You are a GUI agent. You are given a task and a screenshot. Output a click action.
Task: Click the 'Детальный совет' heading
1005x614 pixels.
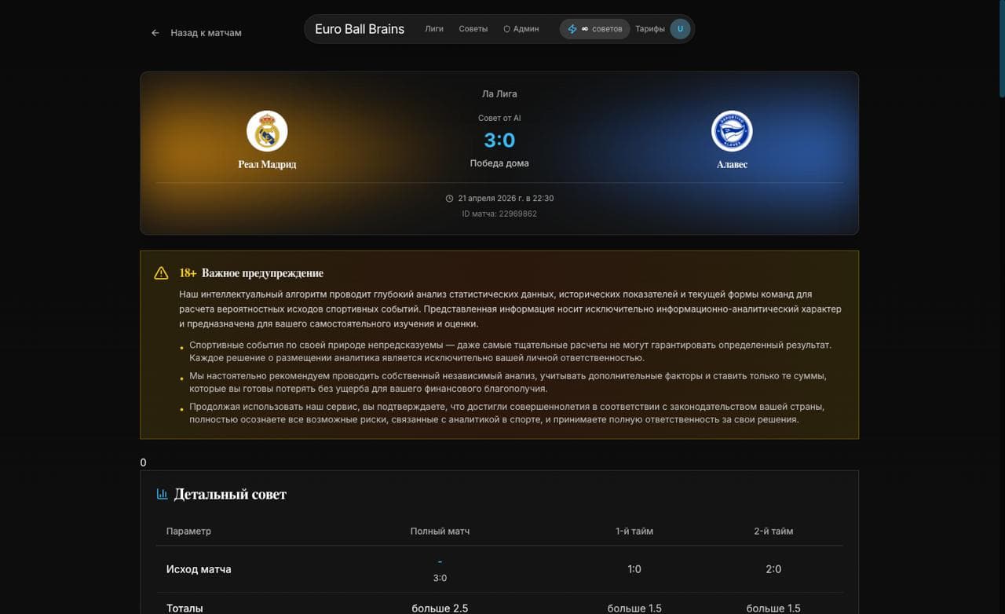230,495
